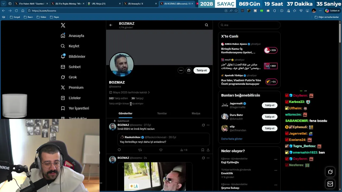Click Daha fazla göster link
Screen dimensions: 342x192
tap(232, 139)
